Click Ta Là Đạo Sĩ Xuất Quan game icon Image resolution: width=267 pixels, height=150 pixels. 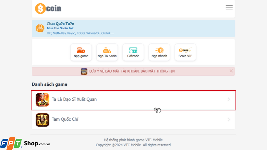pos(42,100)
